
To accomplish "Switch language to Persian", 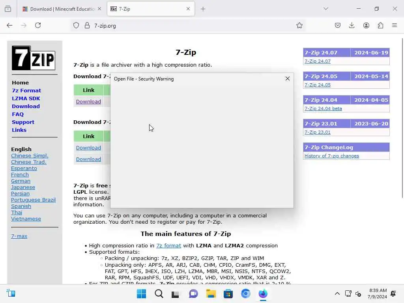I will tap(20, 193).
